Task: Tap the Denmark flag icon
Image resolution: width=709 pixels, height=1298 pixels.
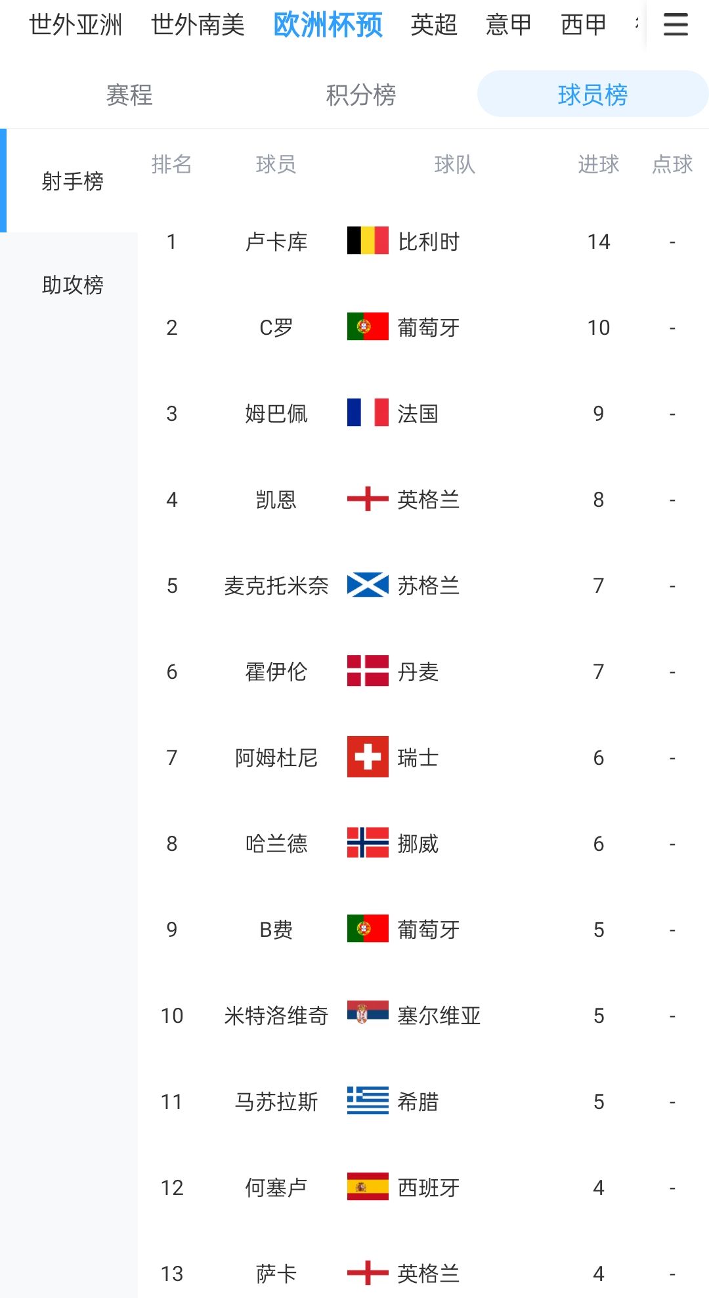Action: point(368,671)
